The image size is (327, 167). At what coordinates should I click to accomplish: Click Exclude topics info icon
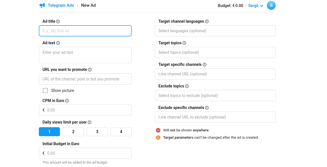click(187, 86)
